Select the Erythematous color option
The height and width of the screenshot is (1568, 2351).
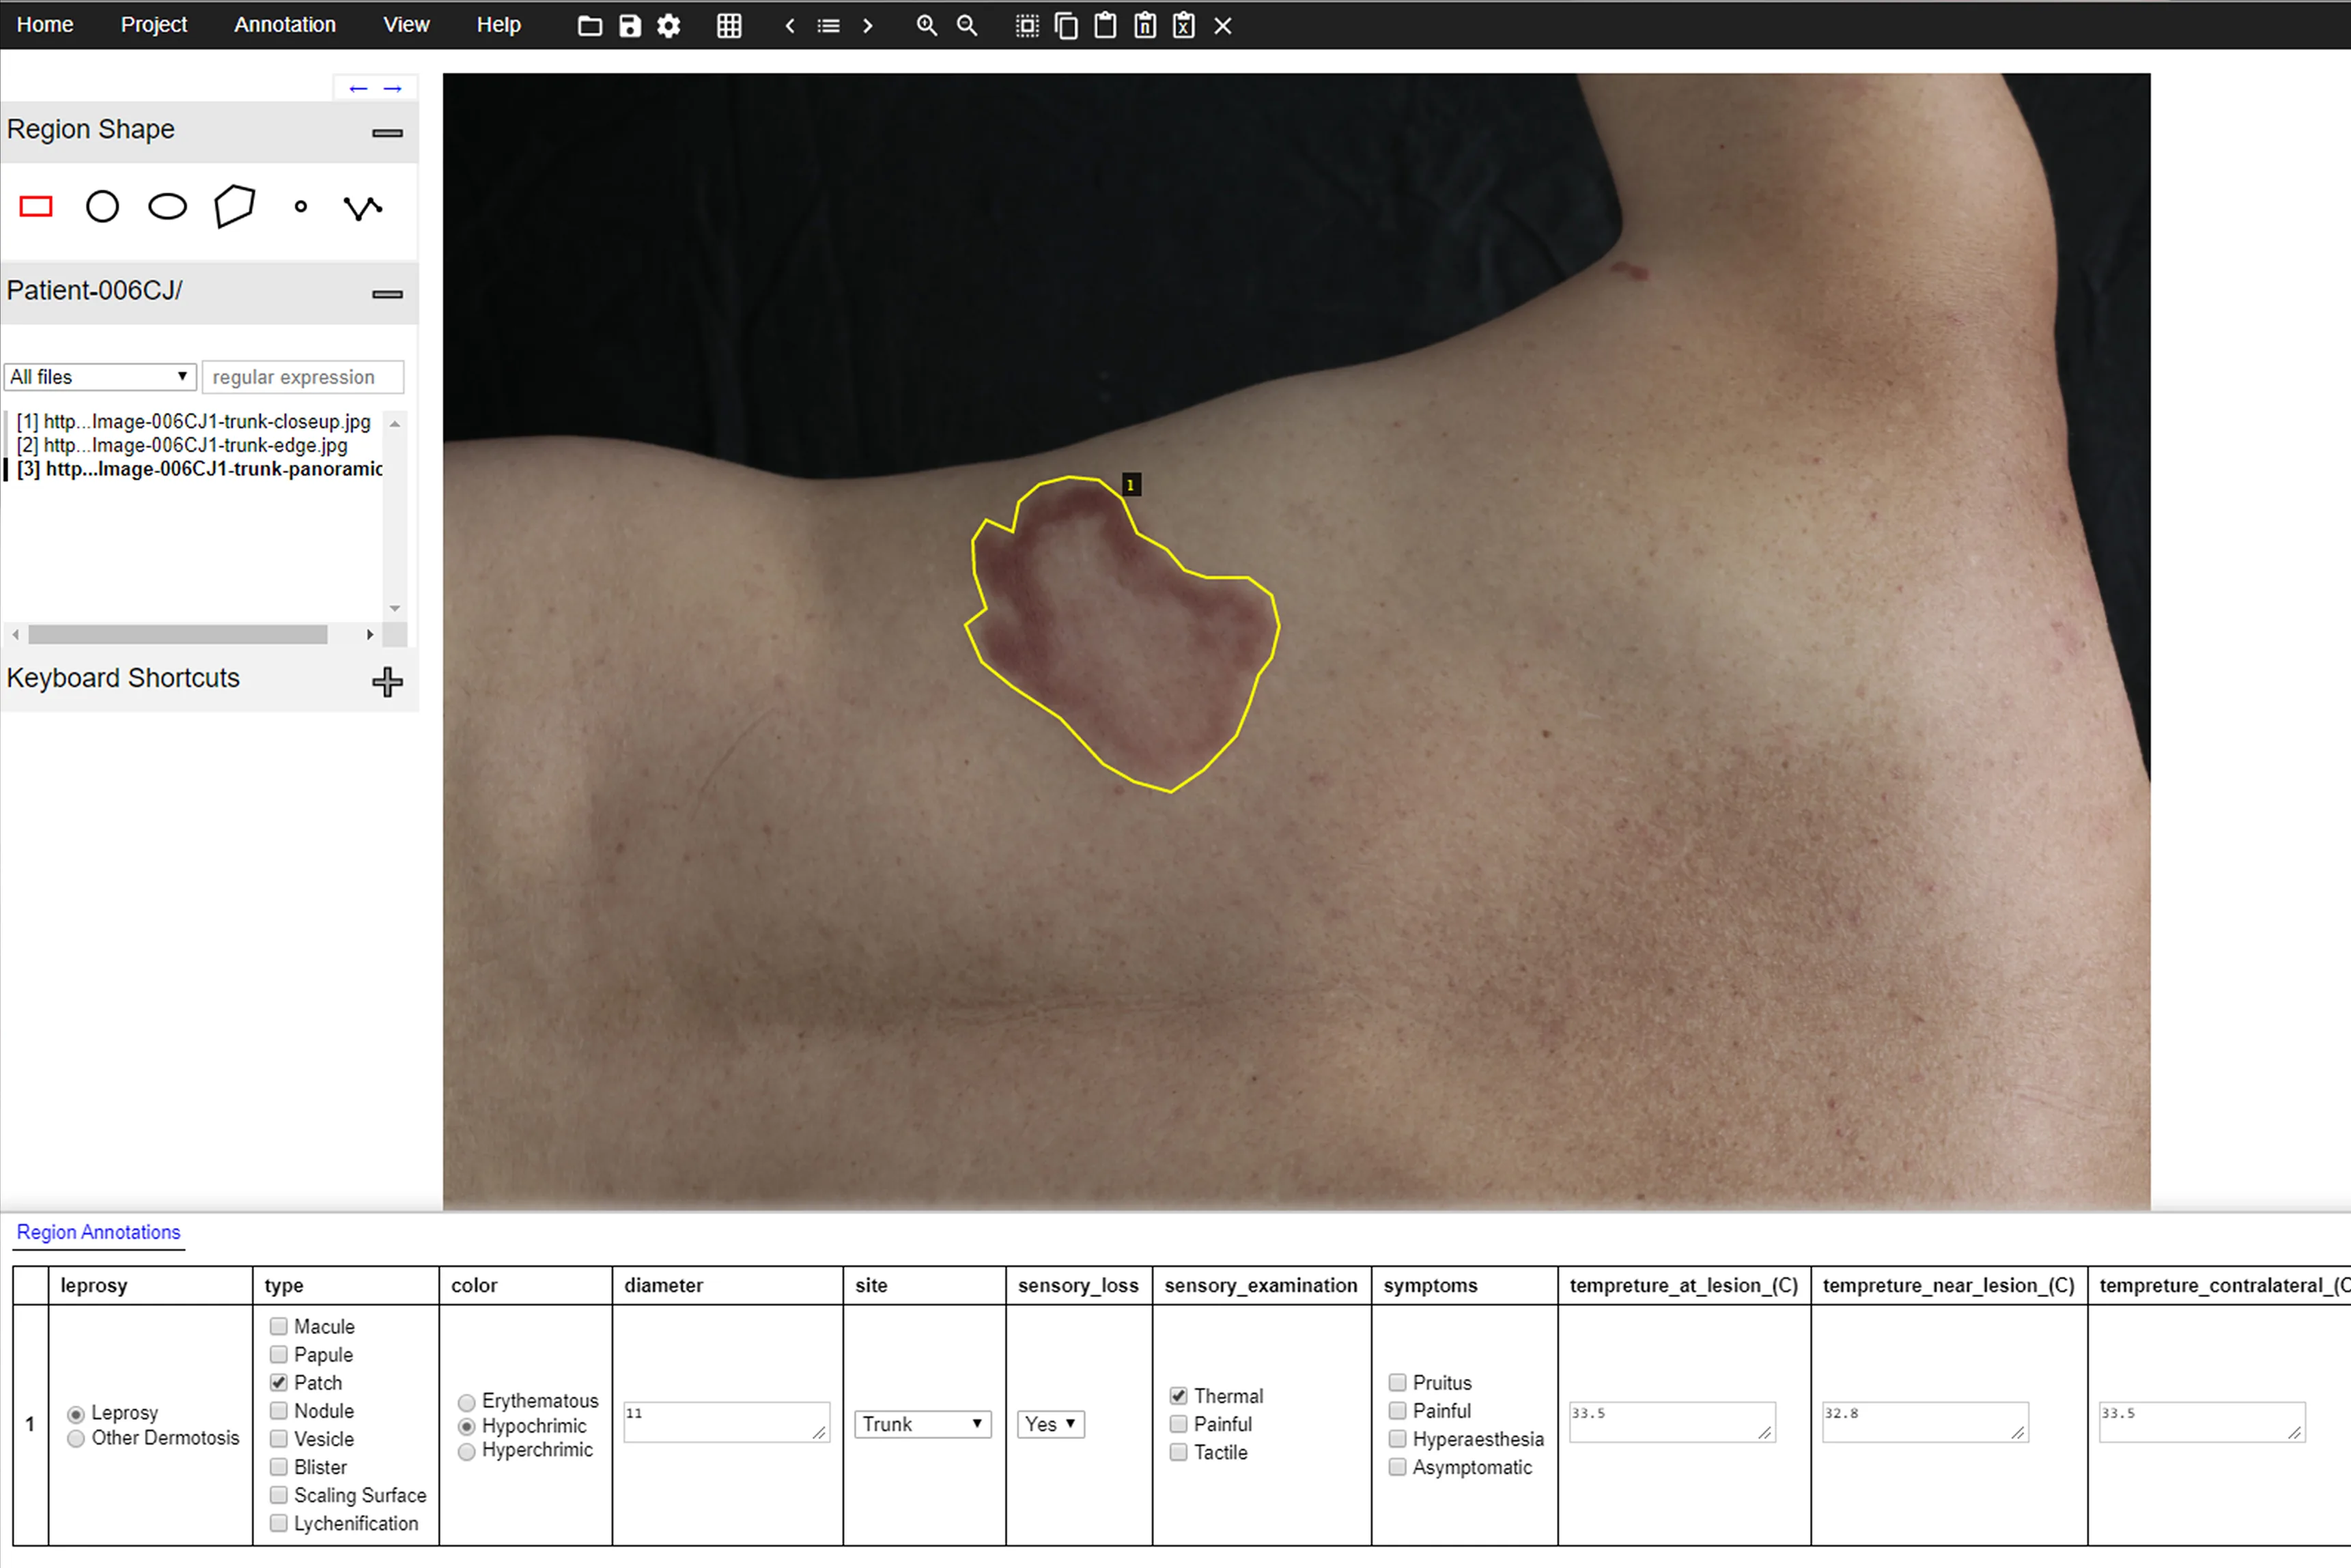(467, 1402)
